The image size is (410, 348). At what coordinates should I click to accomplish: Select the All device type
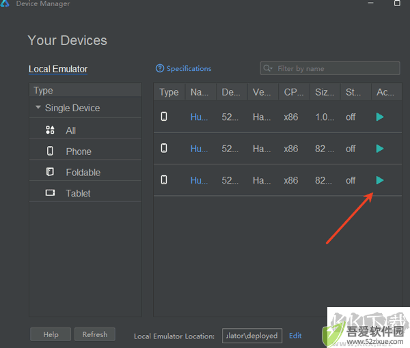click(85, 130)
